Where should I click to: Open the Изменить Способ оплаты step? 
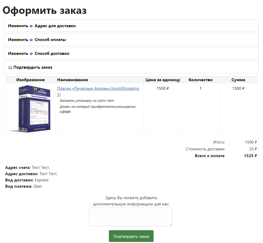pyautogui.click(x=131, y=39)
